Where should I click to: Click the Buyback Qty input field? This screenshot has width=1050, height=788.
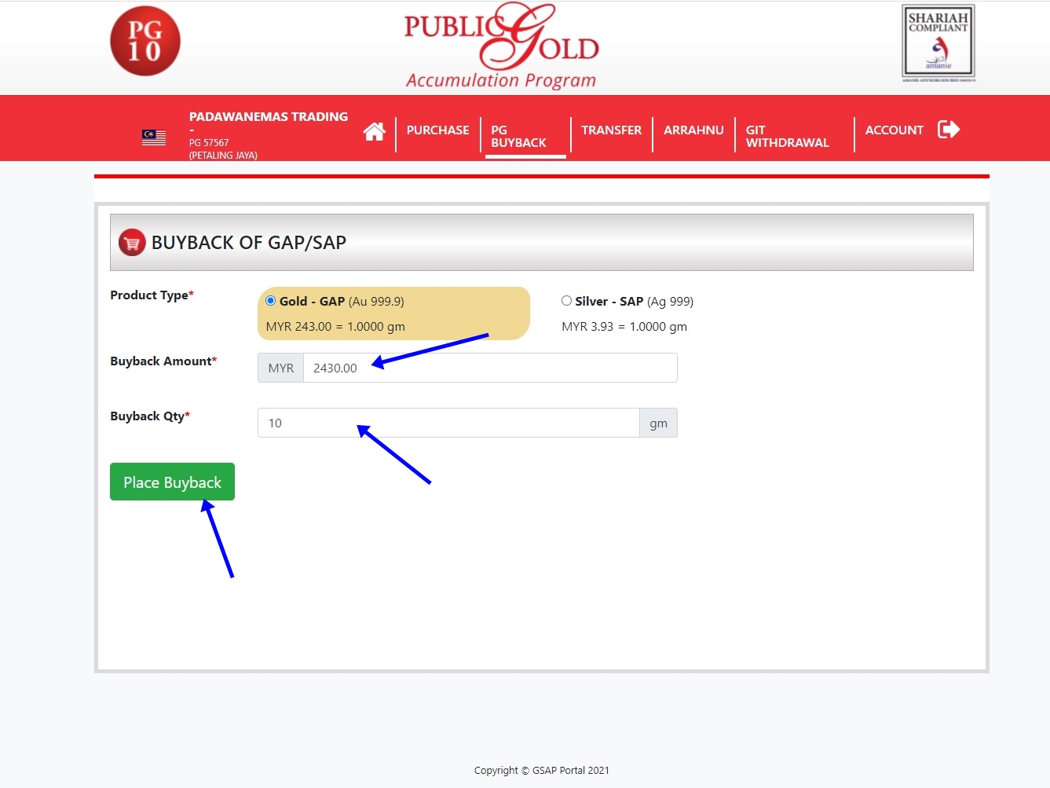448,423
